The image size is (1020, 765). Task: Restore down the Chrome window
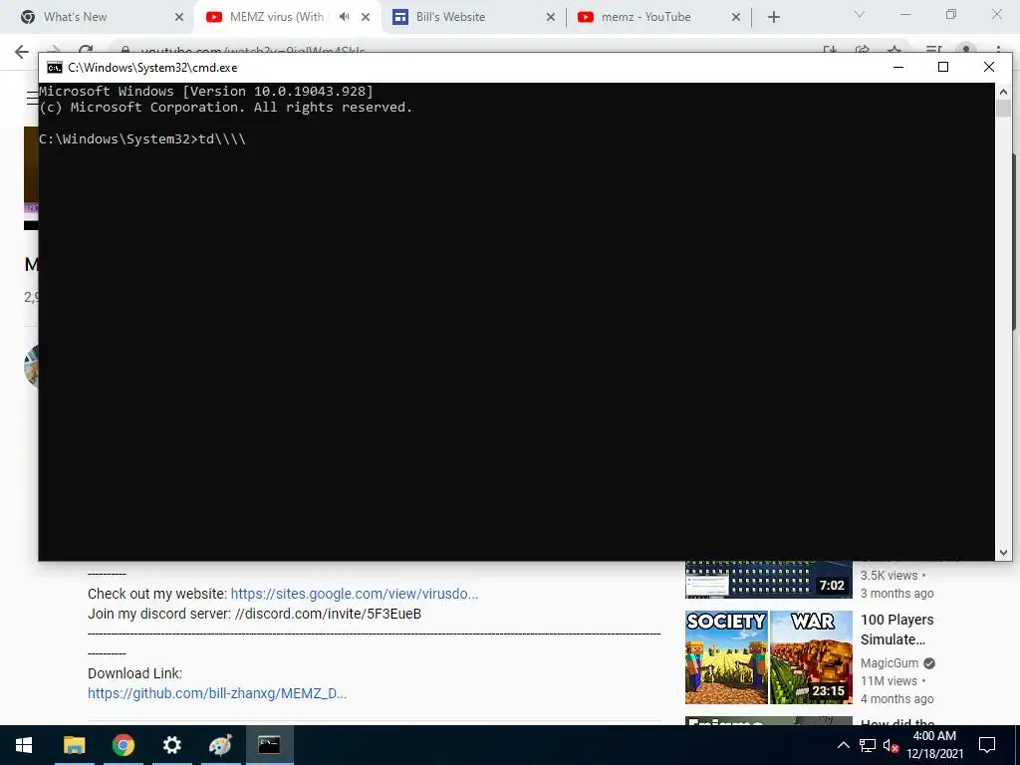(951, 14)
